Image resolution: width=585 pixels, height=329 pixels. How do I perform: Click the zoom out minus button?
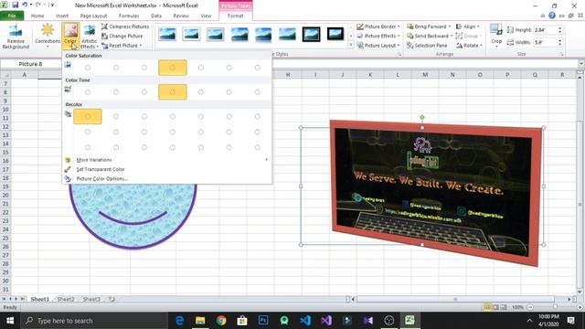[530, 307]
